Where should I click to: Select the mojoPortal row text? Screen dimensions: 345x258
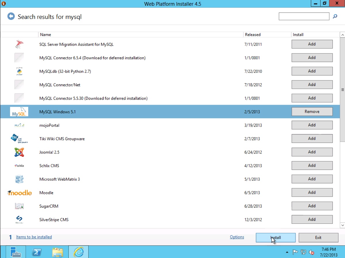[x=49, y=125]
